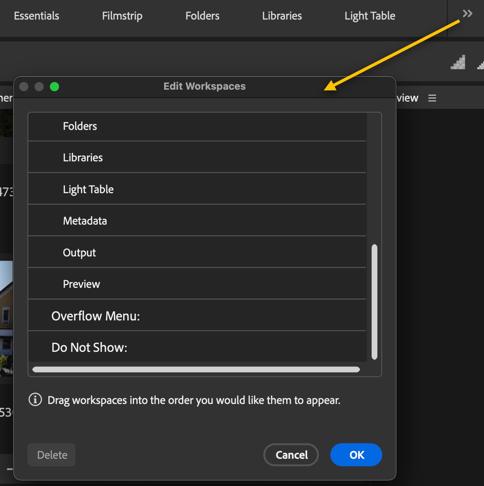Image resolution: width=484 pixels, height=486 pixels.
Task: Click the thumbnail quality staircase icon
Action: [458, 62]
